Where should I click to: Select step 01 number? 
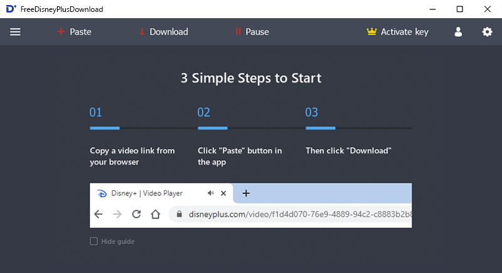[96, 112]
